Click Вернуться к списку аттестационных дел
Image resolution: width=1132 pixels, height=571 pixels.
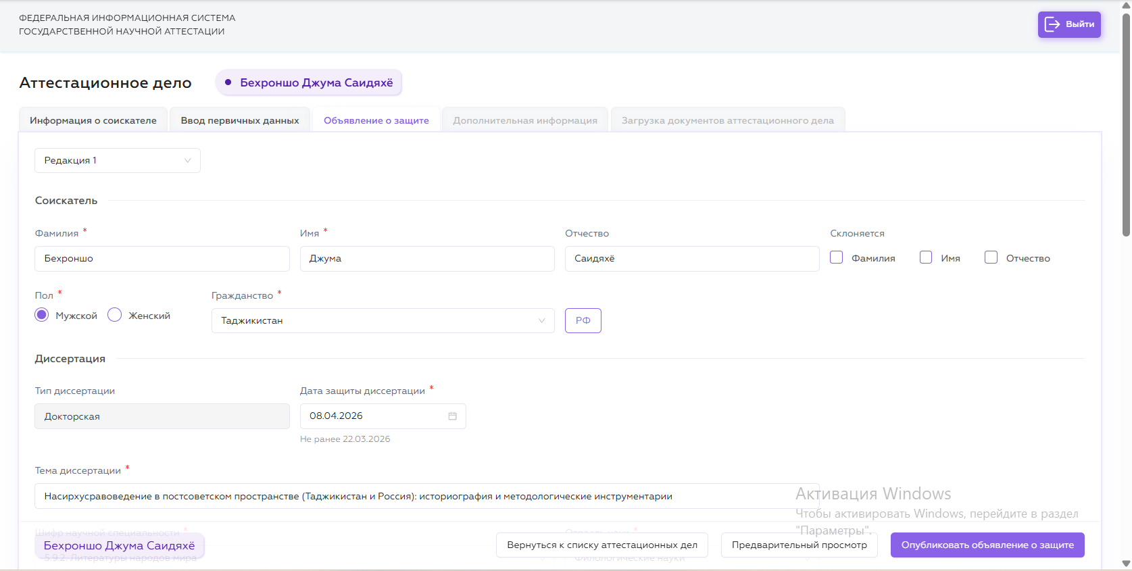tap(601, 545)
